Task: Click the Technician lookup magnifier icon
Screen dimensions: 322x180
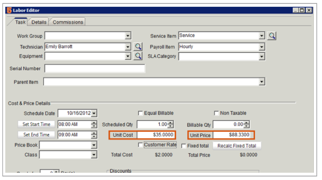Action: click(138, 47)
